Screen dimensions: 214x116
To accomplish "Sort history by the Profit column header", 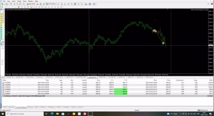I will tap(211, 80).
